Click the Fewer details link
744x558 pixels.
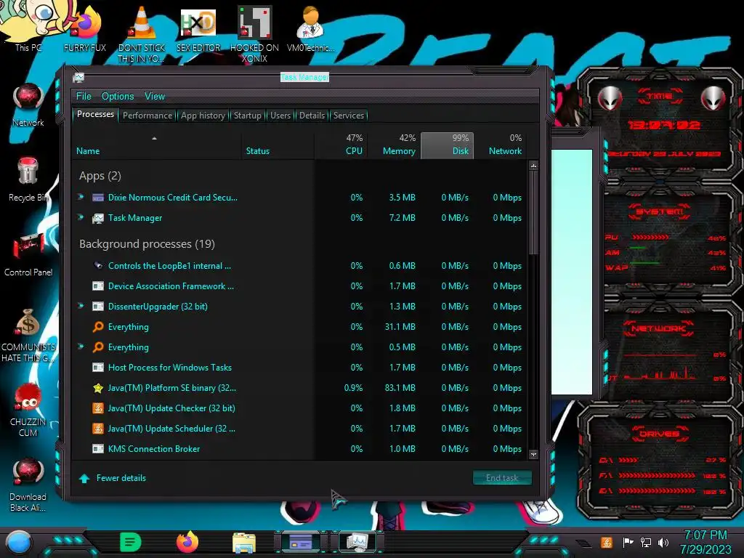click(x=121, y=478)
